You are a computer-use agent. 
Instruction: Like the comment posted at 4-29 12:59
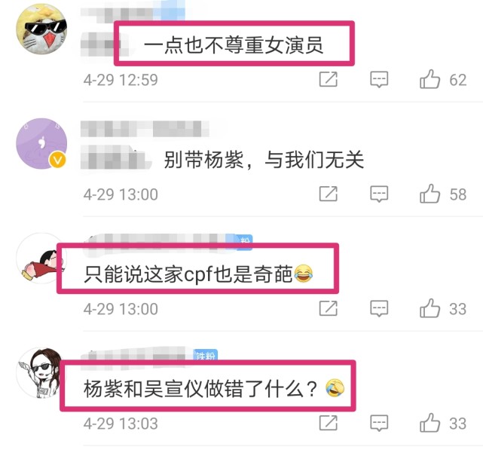(430, 79)
